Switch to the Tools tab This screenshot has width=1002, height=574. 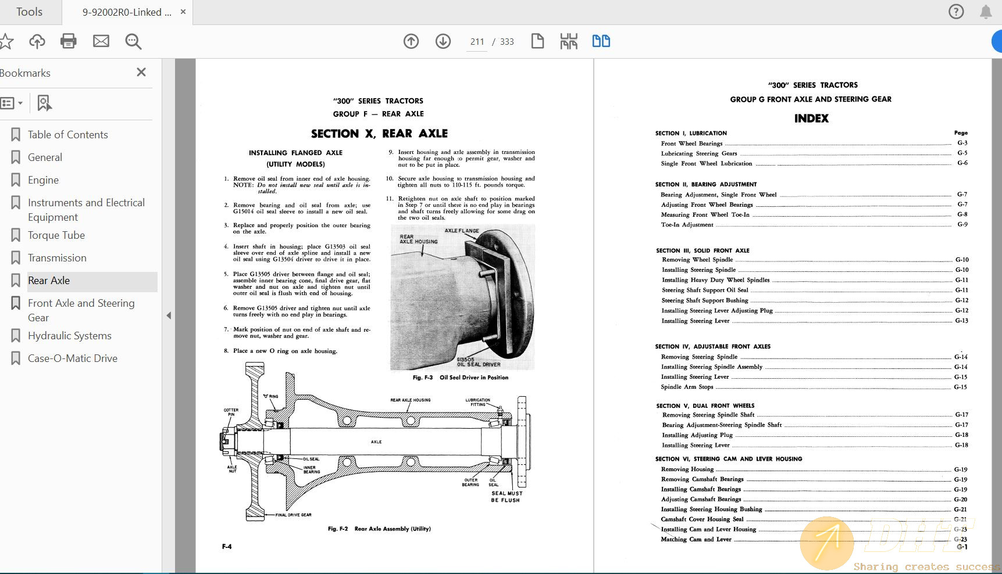[x=29, y=12]
